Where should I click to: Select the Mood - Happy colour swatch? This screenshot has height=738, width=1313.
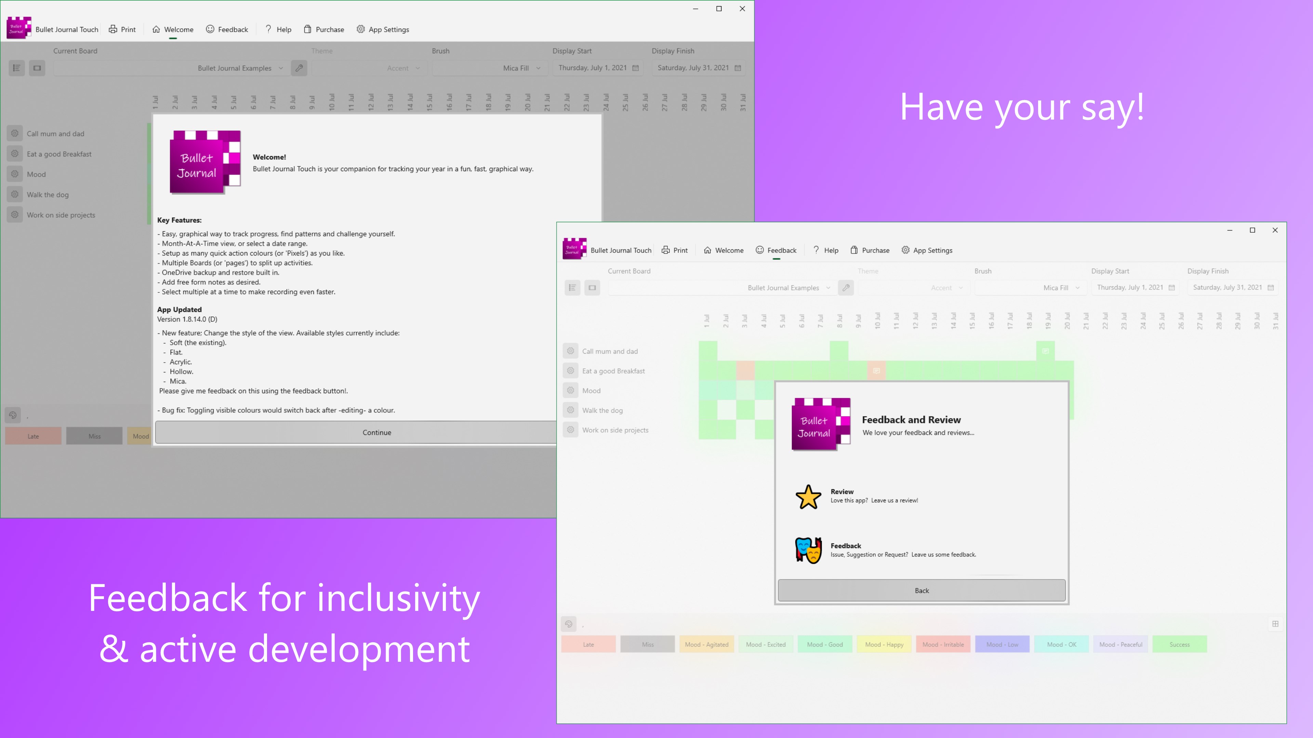pyautogui.click(x=884, y=644)
